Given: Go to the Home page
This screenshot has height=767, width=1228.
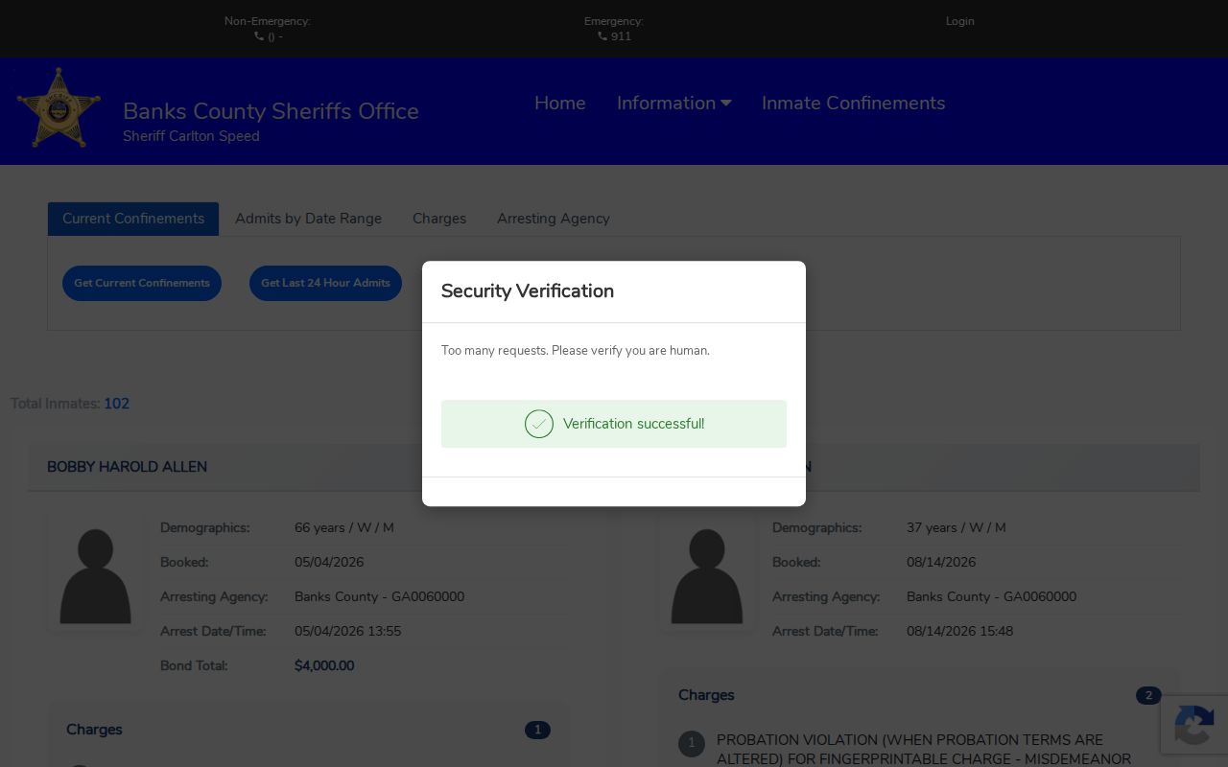Looking at the screenshot, I should coord(560,103).
